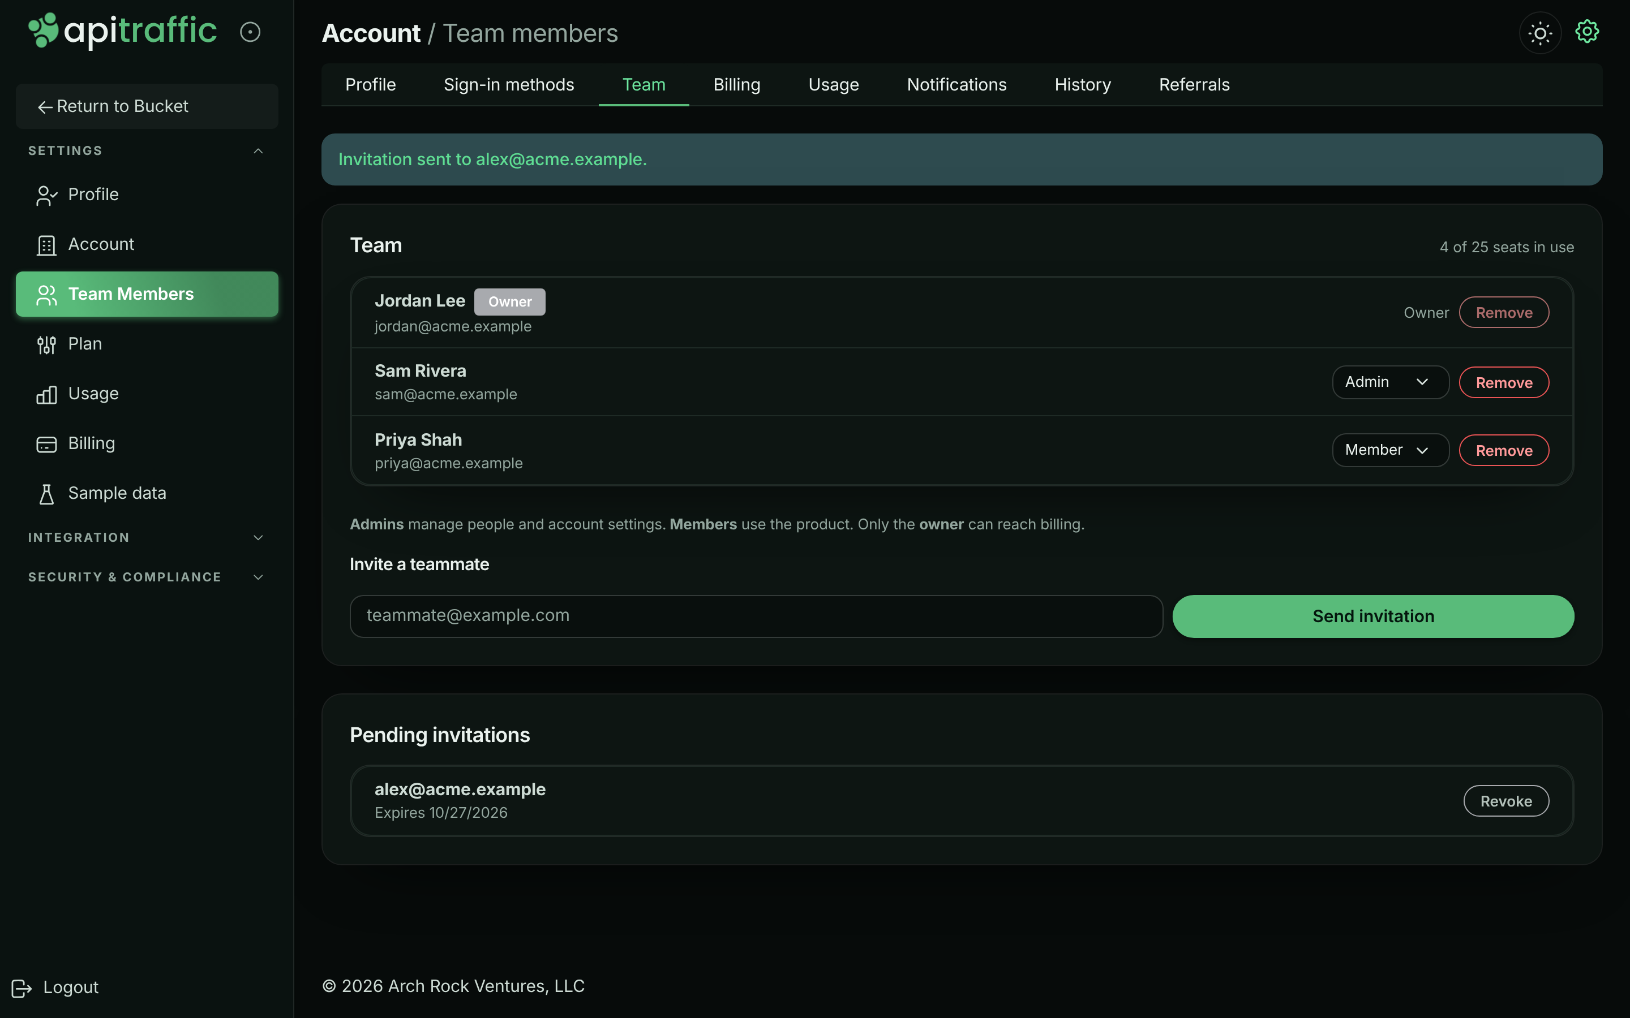This screenshot has height=1018, width=1630.
Task: Remove Priya Shah from the team
Action: 1504,450
